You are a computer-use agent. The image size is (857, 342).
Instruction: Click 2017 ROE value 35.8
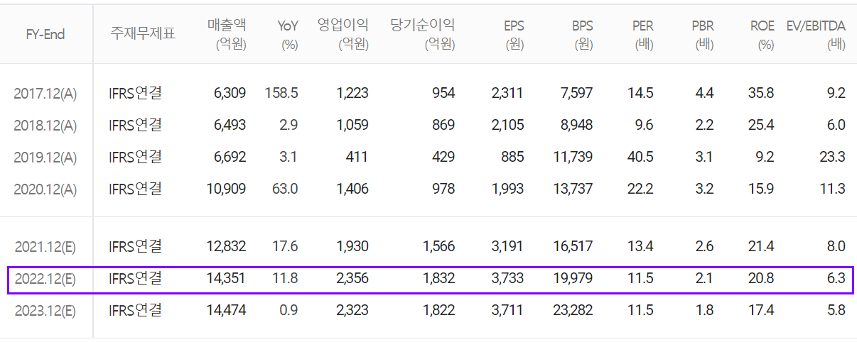pos(761,93)
